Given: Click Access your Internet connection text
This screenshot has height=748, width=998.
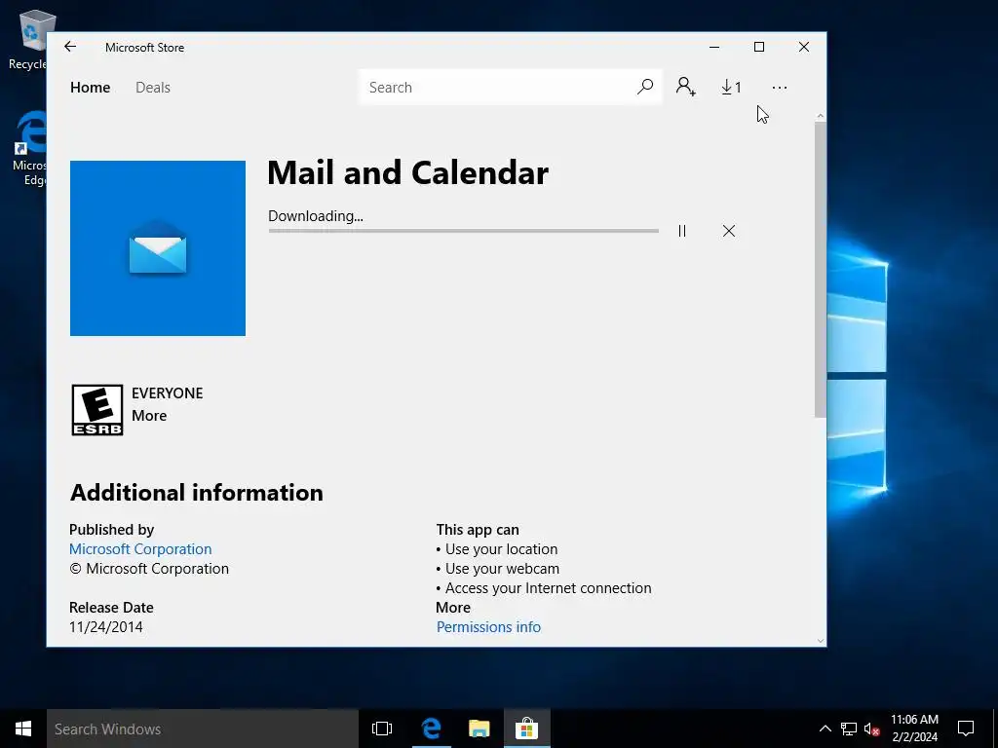Looking at the screenshot, I should (x=548, y=588).
